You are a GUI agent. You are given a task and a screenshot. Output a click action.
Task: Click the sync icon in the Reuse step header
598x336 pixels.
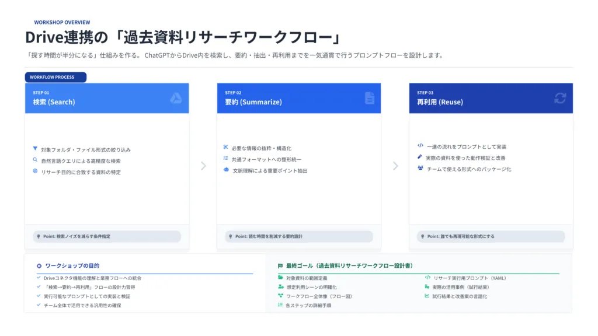point(561,99)
